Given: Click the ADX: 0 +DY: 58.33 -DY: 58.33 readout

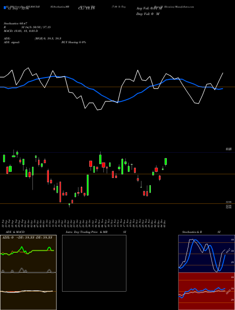Looking at the screenshot, I should coord(27,237).
